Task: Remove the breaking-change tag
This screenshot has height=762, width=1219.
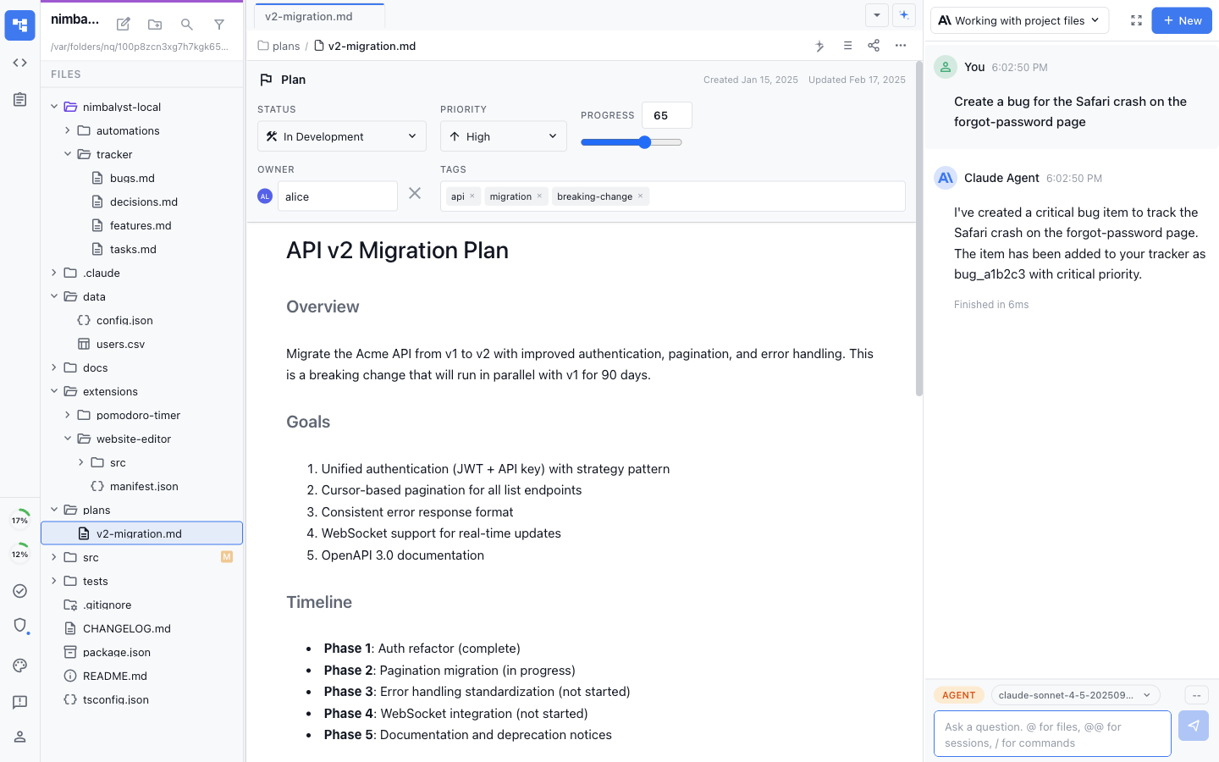Action: pos(640,196)
